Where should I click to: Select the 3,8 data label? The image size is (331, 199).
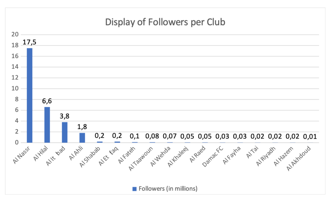coord(65,116)
